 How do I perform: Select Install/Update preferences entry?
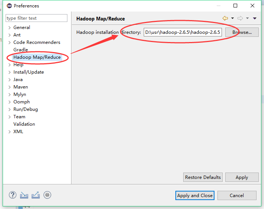[x=29, y=72]
